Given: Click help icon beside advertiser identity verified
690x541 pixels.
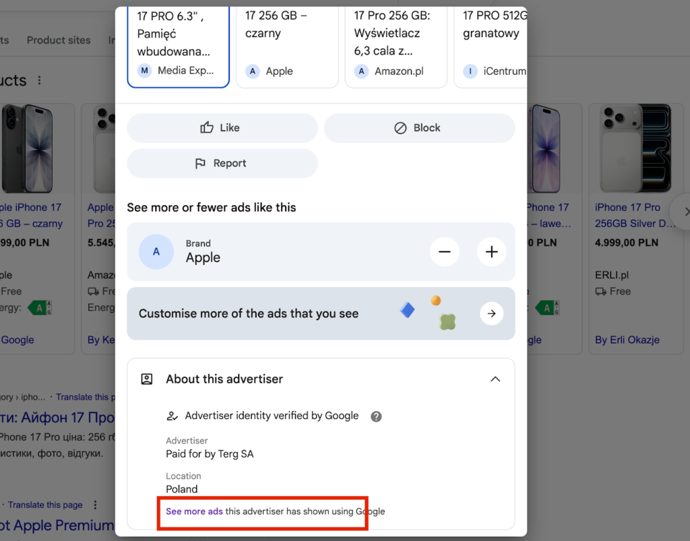Looking at the screenshot, I should click(x=376, y=416).
